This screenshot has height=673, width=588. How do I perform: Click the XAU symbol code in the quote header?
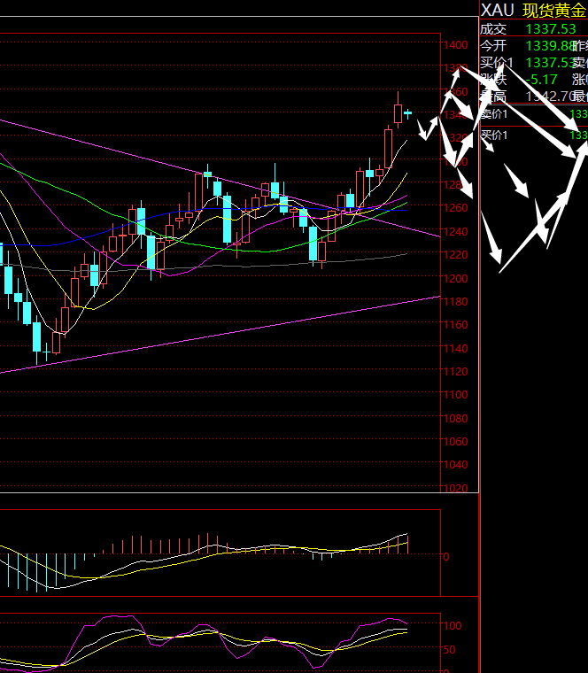point(497,10)
